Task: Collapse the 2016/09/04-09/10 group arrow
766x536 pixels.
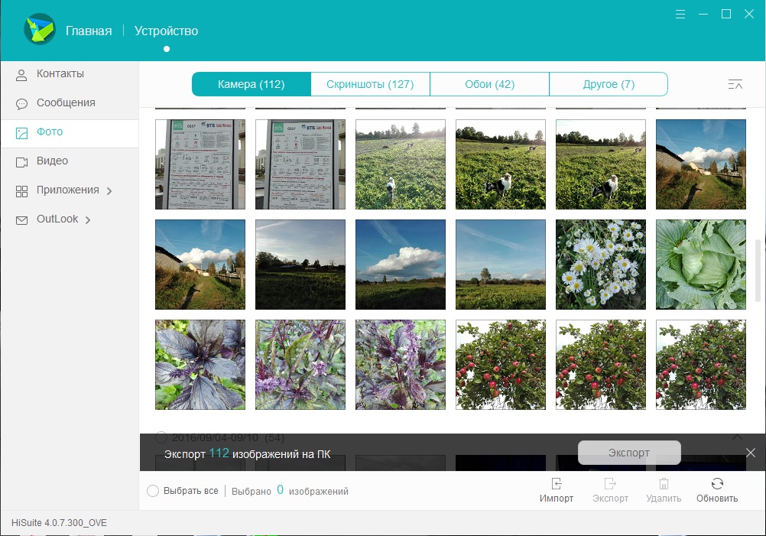Action: pos(737,437)
